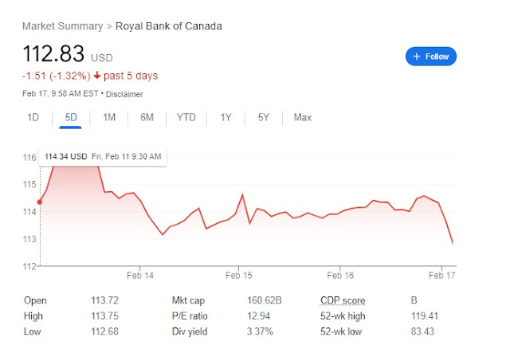Screen dimensions: 510x349
Task: Open the Market Summary breadcrumb link
Action: (x=62, y=26)
